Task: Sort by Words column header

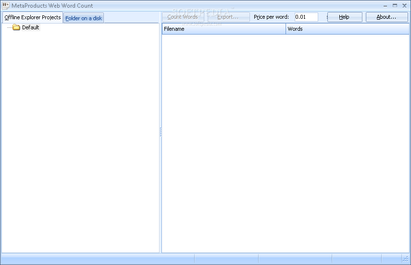Action: 347,29
